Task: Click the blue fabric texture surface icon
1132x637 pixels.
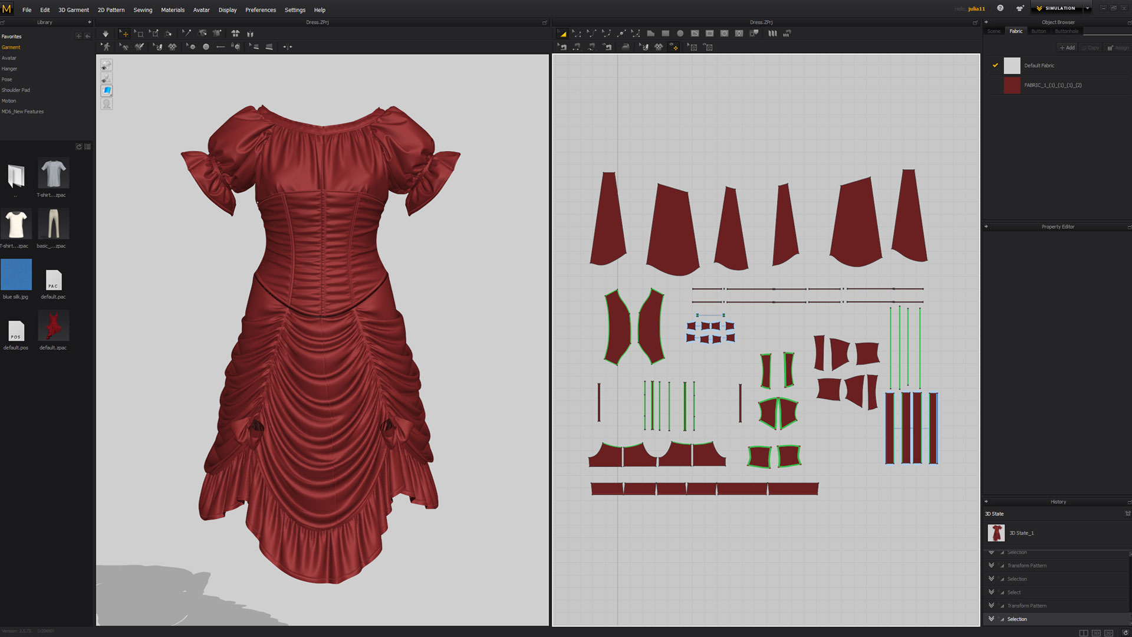Action: pyautogui.click(x=107, y=91)
